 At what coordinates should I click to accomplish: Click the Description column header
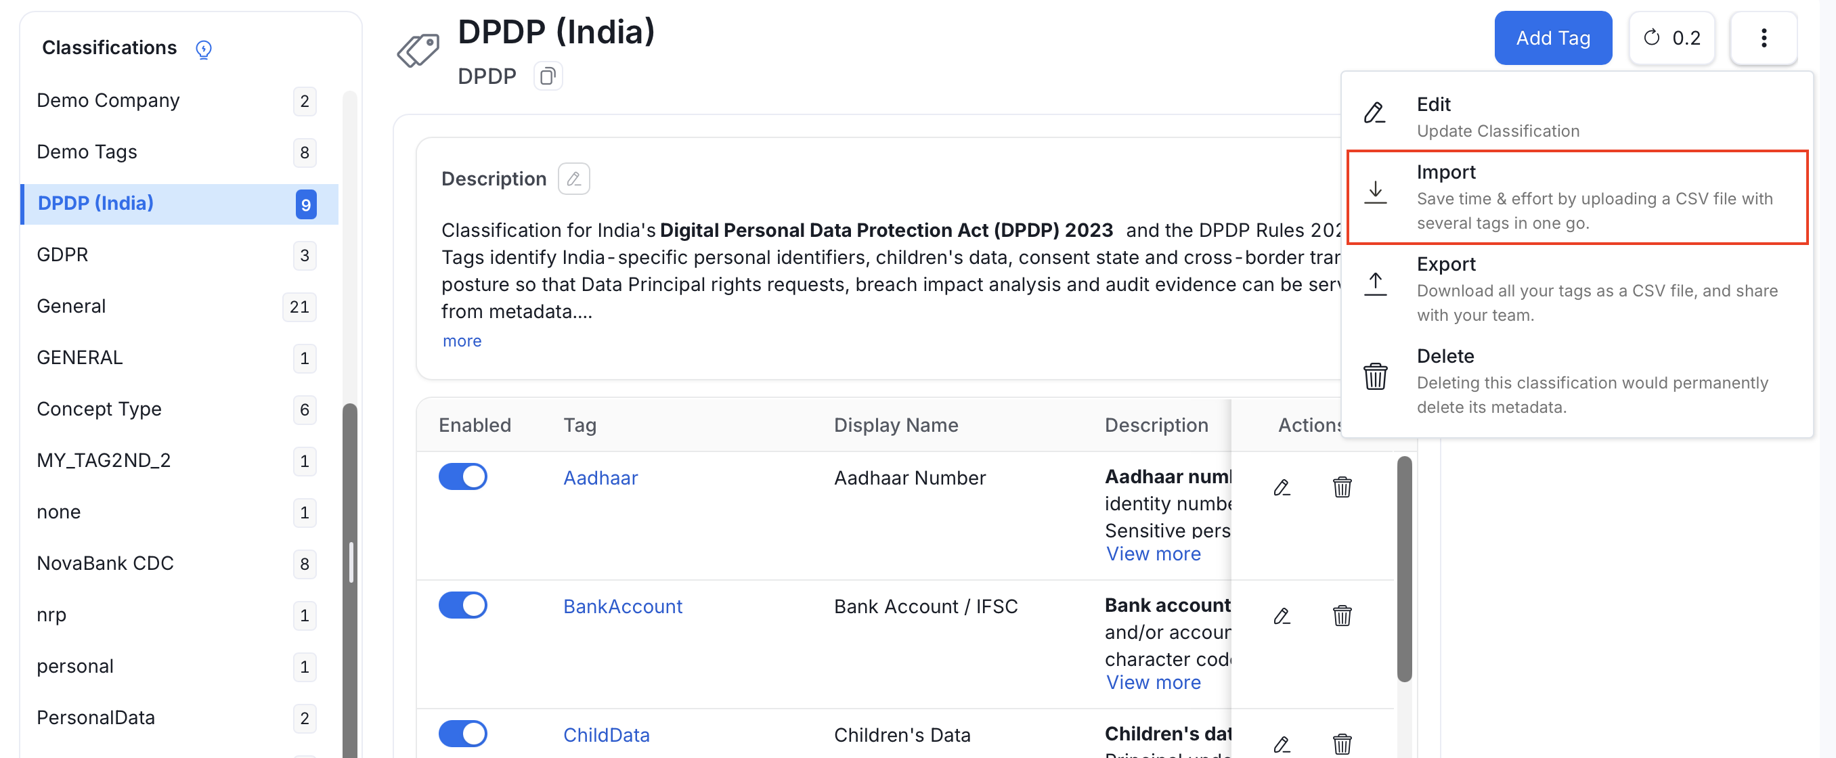tap(1156, 425)
